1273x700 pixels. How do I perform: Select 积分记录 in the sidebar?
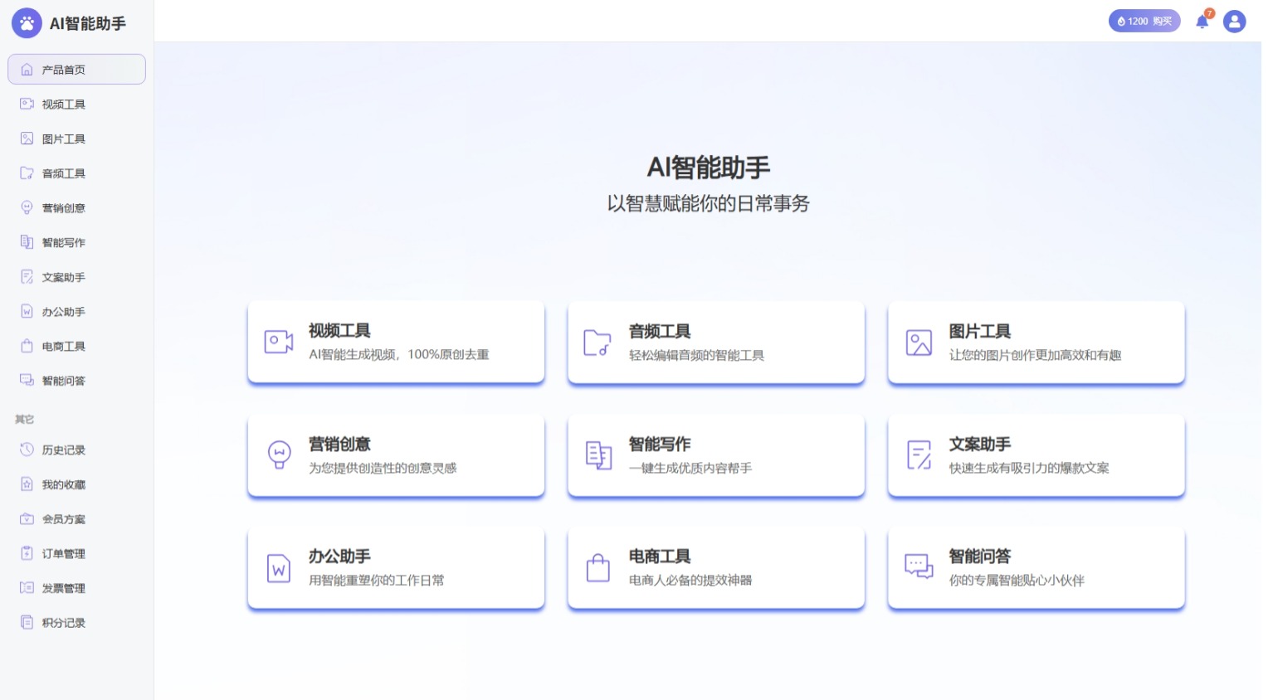pos(64,623)
